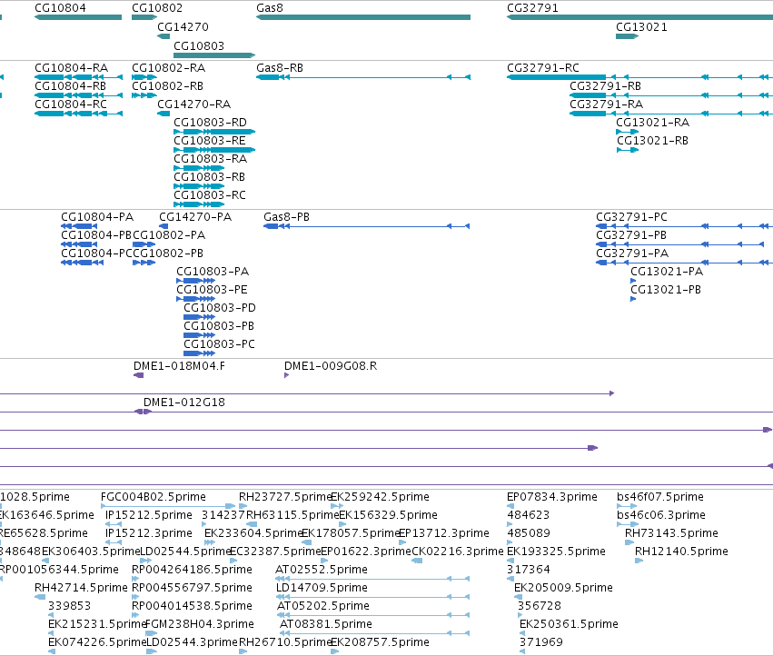The image size is (773, 656).
Task: Click the CG10803-PC protein label
Action: 220,344
